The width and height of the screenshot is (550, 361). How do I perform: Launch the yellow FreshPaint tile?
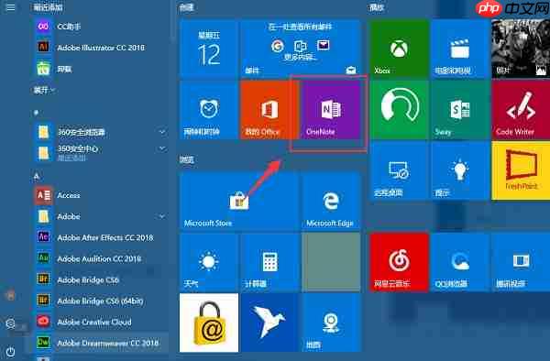click(521, 171)
